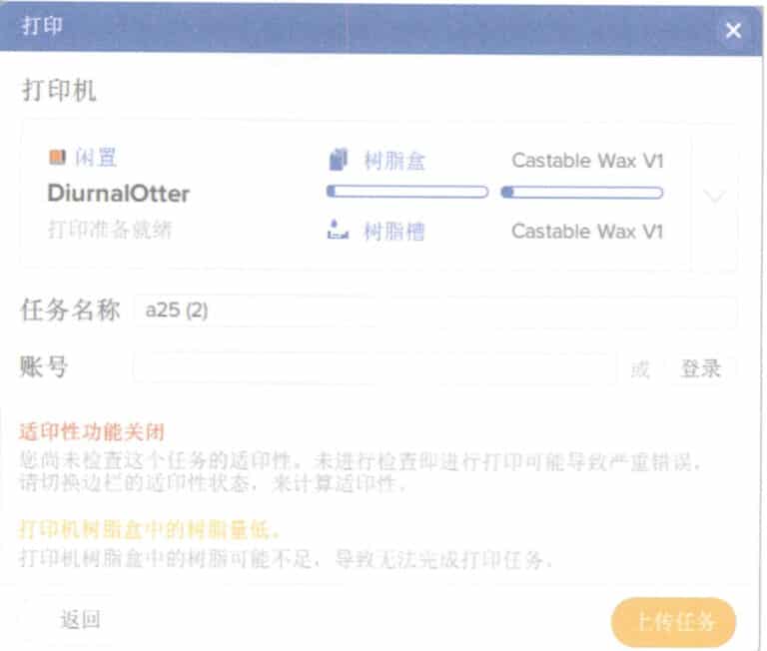This screenshot has height=651, width=767.
Task: Click the low resin warning heading in yellow
Action: [149, 529]
